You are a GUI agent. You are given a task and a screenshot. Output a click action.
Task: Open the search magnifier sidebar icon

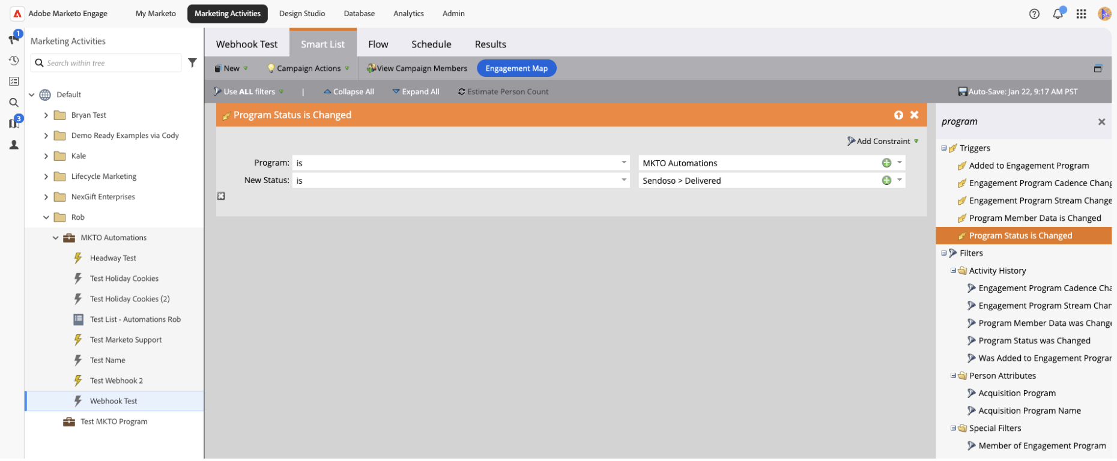pyautogui.click(x=14, y=103)
